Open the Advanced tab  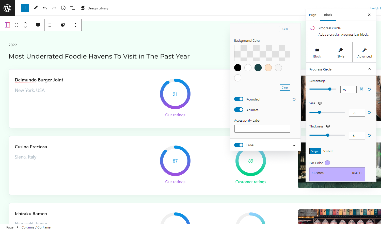(x=364, y=52)
